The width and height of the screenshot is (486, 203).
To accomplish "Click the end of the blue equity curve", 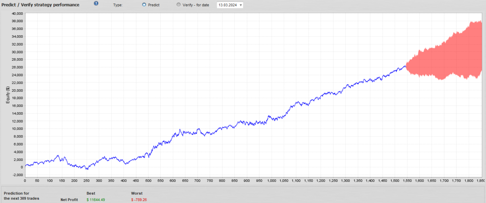I will click(405, 66).
